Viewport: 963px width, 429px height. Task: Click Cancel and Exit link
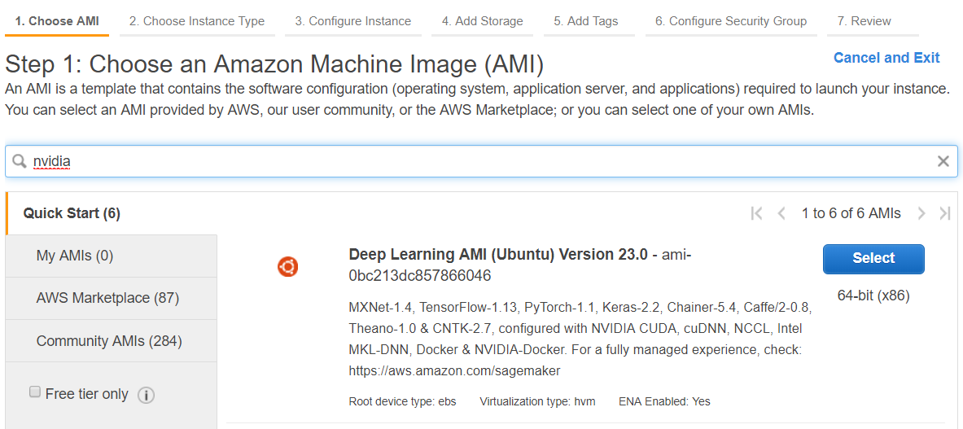(x=886, y=58)
